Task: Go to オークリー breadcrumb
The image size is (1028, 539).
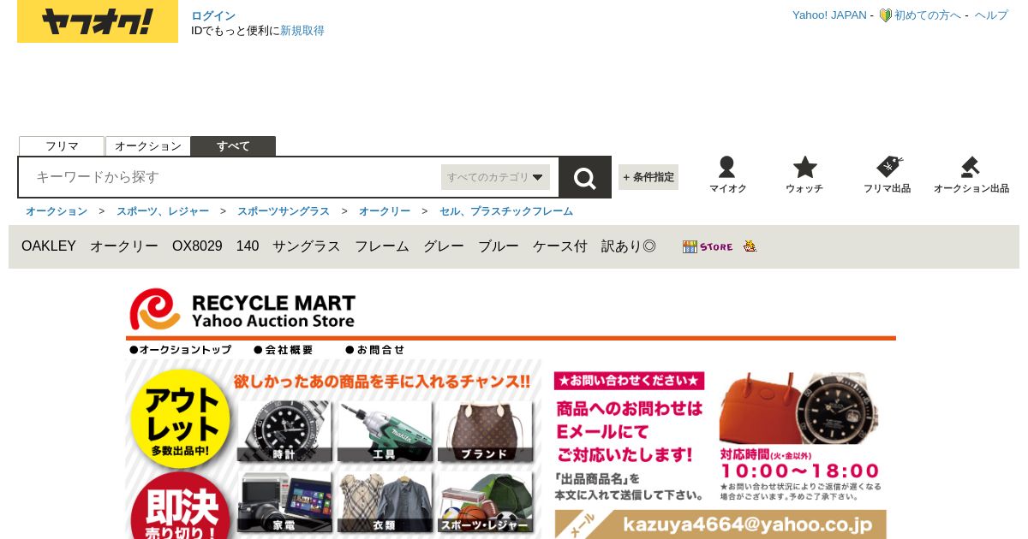Action: pos(385,211)
